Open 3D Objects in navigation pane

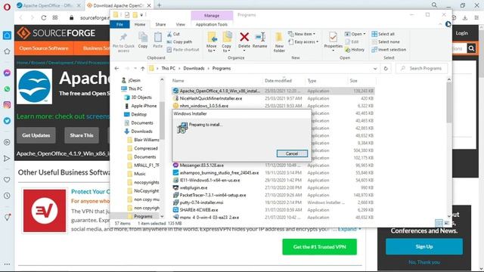click(141, 97)
